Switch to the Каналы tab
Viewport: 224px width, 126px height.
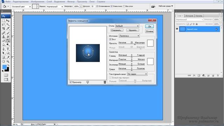199,16
